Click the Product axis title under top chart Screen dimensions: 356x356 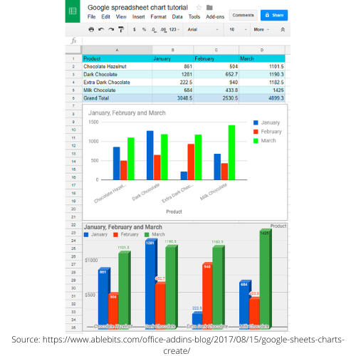coord(174,211)
